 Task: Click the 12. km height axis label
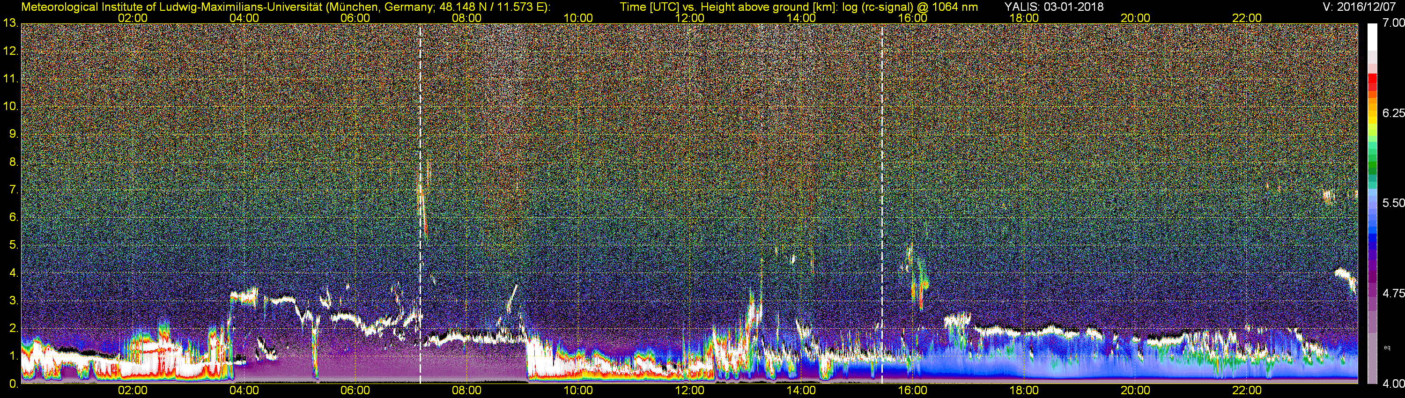coord(11,51)
